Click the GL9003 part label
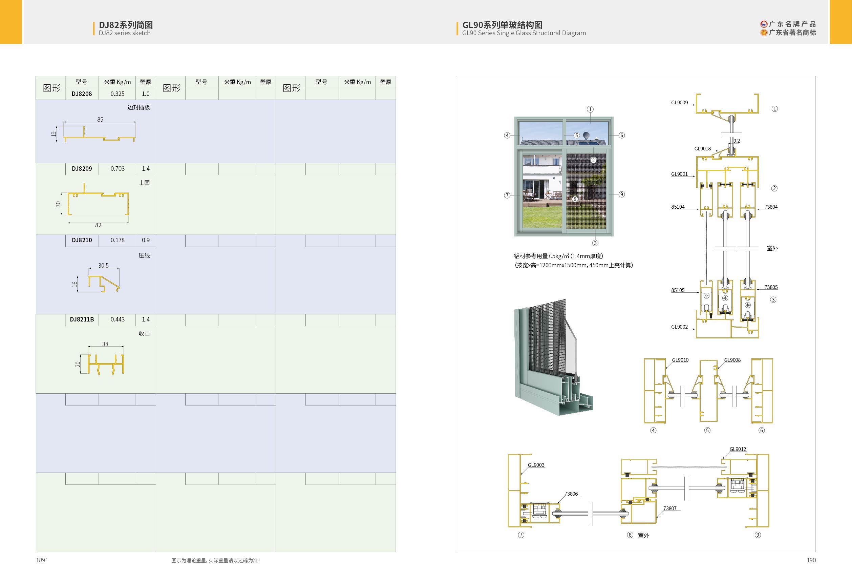 click(536, 465)
